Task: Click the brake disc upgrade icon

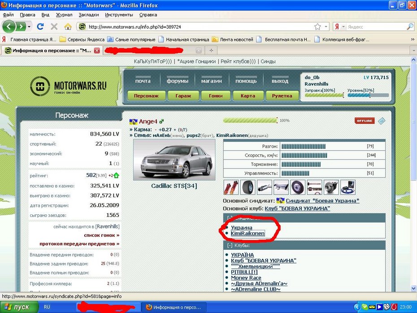Action: point(298,187)
